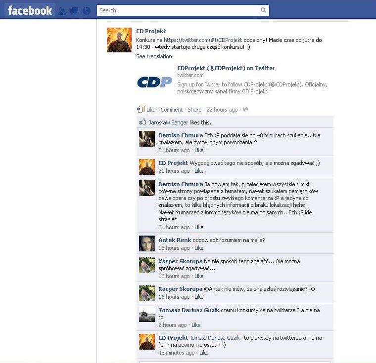Image resolution: width=376 pixels, height=363 pixels.
Task: Focus the Search input field
Action: (x=178, y=10)
